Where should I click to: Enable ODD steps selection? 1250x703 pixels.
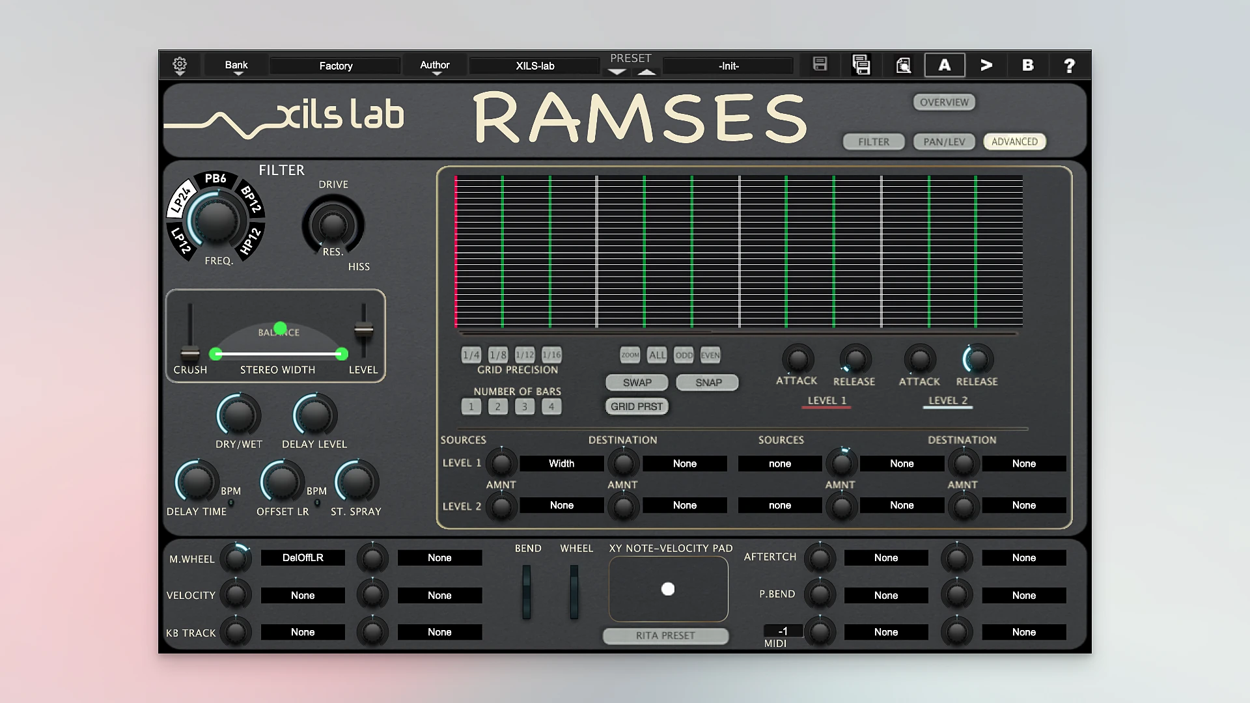click(x=684, y=355)
